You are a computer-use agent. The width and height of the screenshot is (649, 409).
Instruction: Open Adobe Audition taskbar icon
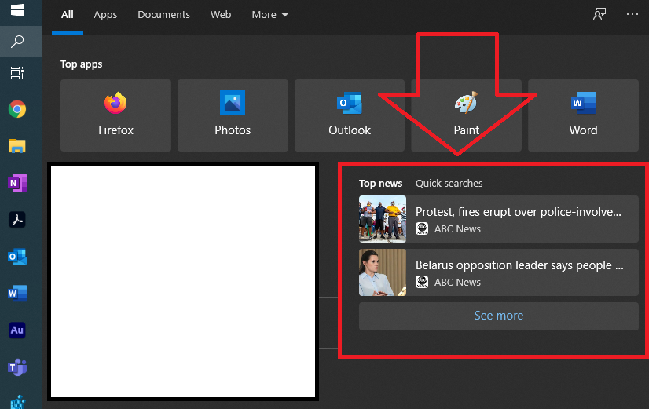(17, 330)
